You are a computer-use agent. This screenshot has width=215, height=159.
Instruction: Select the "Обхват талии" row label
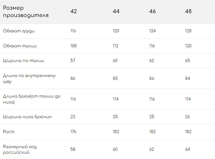point(20,46)
